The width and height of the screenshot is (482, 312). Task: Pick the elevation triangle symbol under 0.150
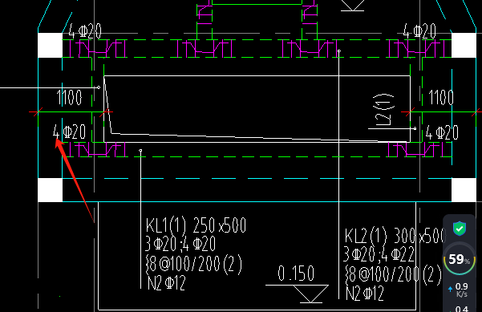(x=311, y=294)
